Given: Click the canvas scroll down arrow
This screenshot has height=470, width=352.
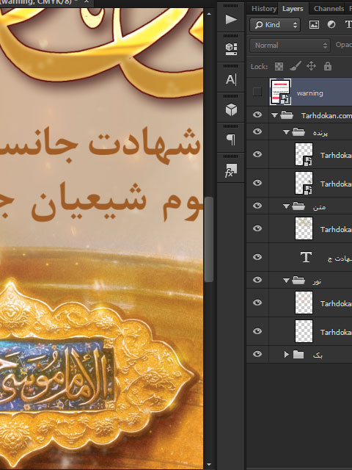Looking at the screenshot, I should coord(209,465).
